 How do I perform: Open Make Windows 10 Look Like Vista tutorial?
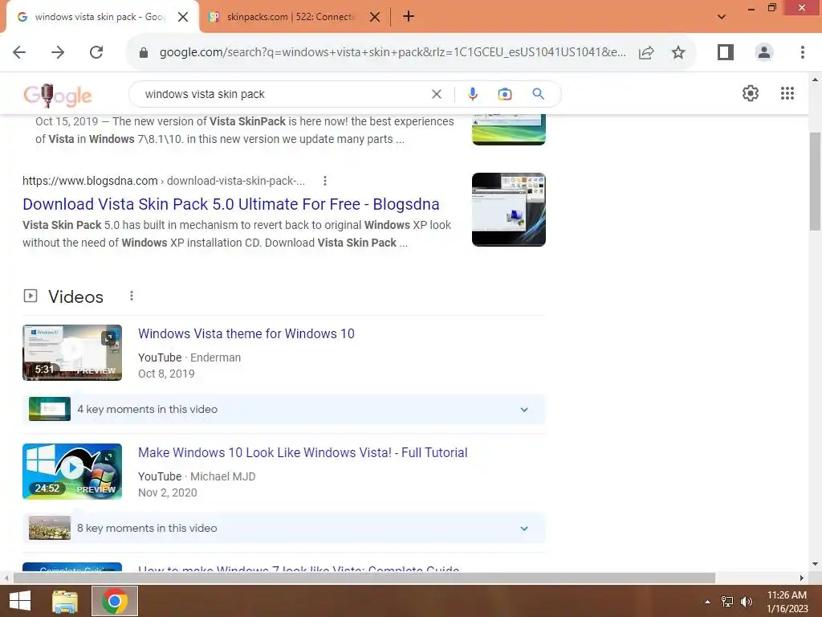coord(303,453)
